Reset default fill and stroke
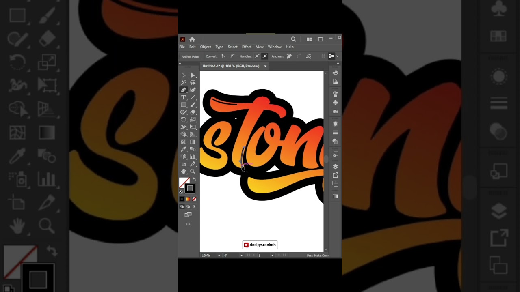This screenshot has width=520, height=292. (181, 191)
